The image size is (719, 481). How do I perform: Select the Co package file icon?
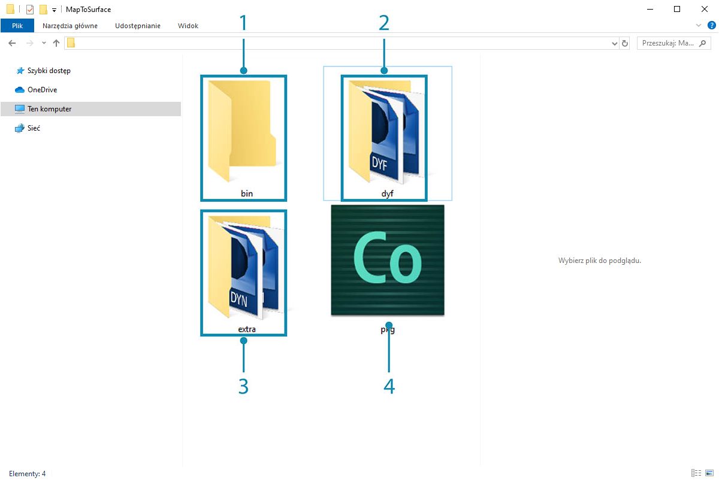click(388, 261)
